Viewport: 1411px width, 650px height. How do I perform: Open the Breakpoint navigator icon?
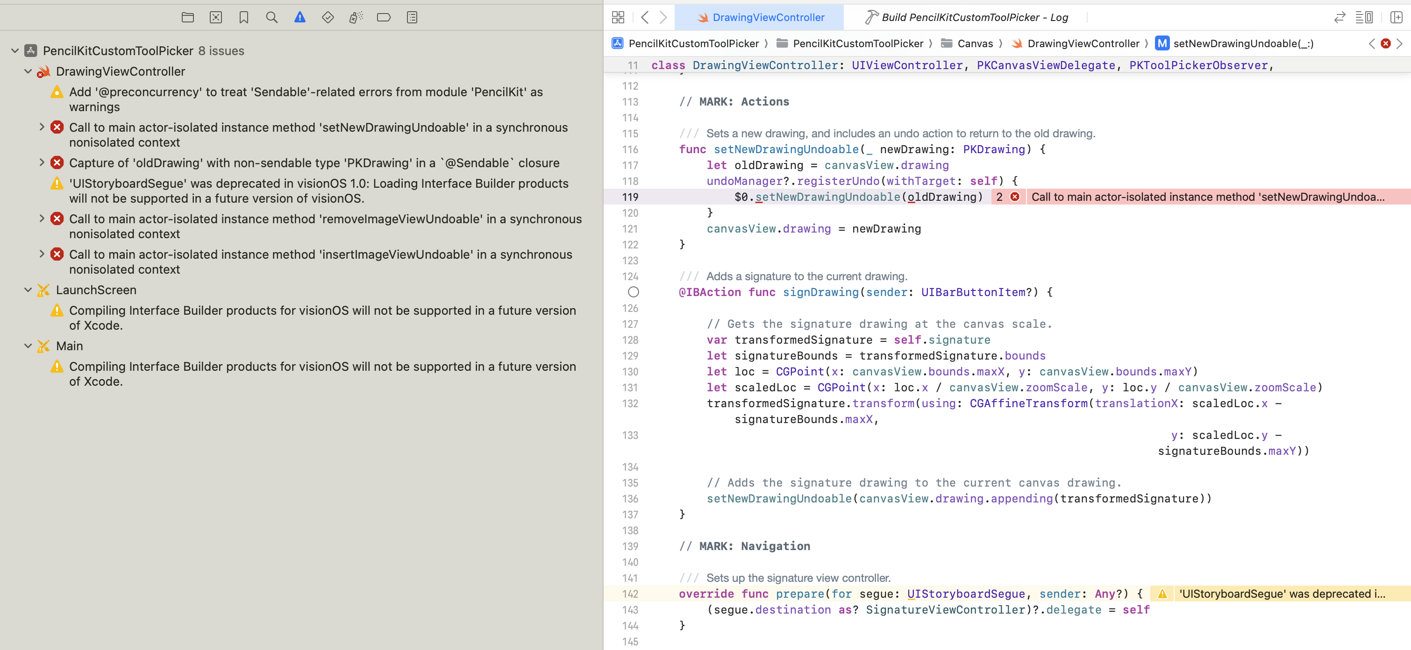coord(384,18)
